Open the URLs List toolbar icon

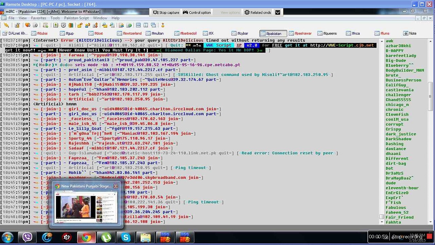click(x=129, y=25)
